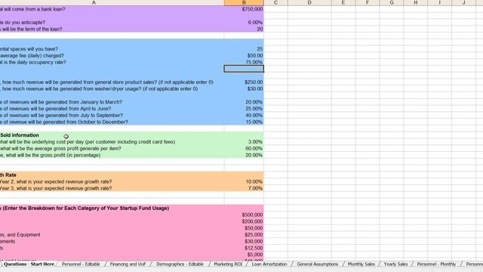The width and height of the screenshot is (483, 272).
Task: Open the Yearly Sales sheet tab
Action: pos(395,264)
